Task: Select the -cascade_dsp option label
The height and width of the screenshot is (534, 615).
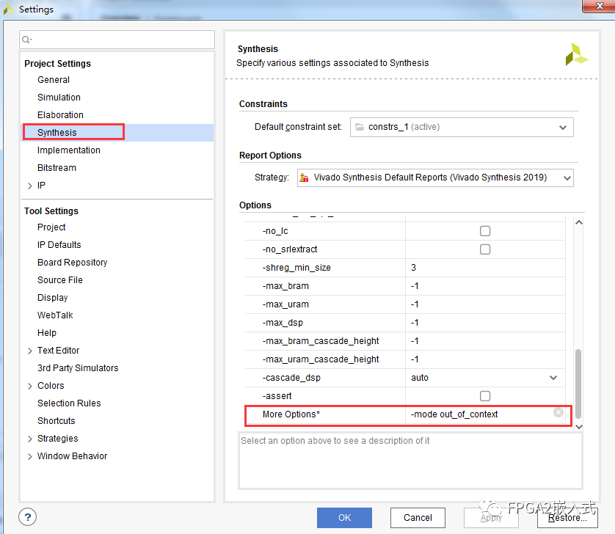Action: pyautogui.click(x=291, y=378)
